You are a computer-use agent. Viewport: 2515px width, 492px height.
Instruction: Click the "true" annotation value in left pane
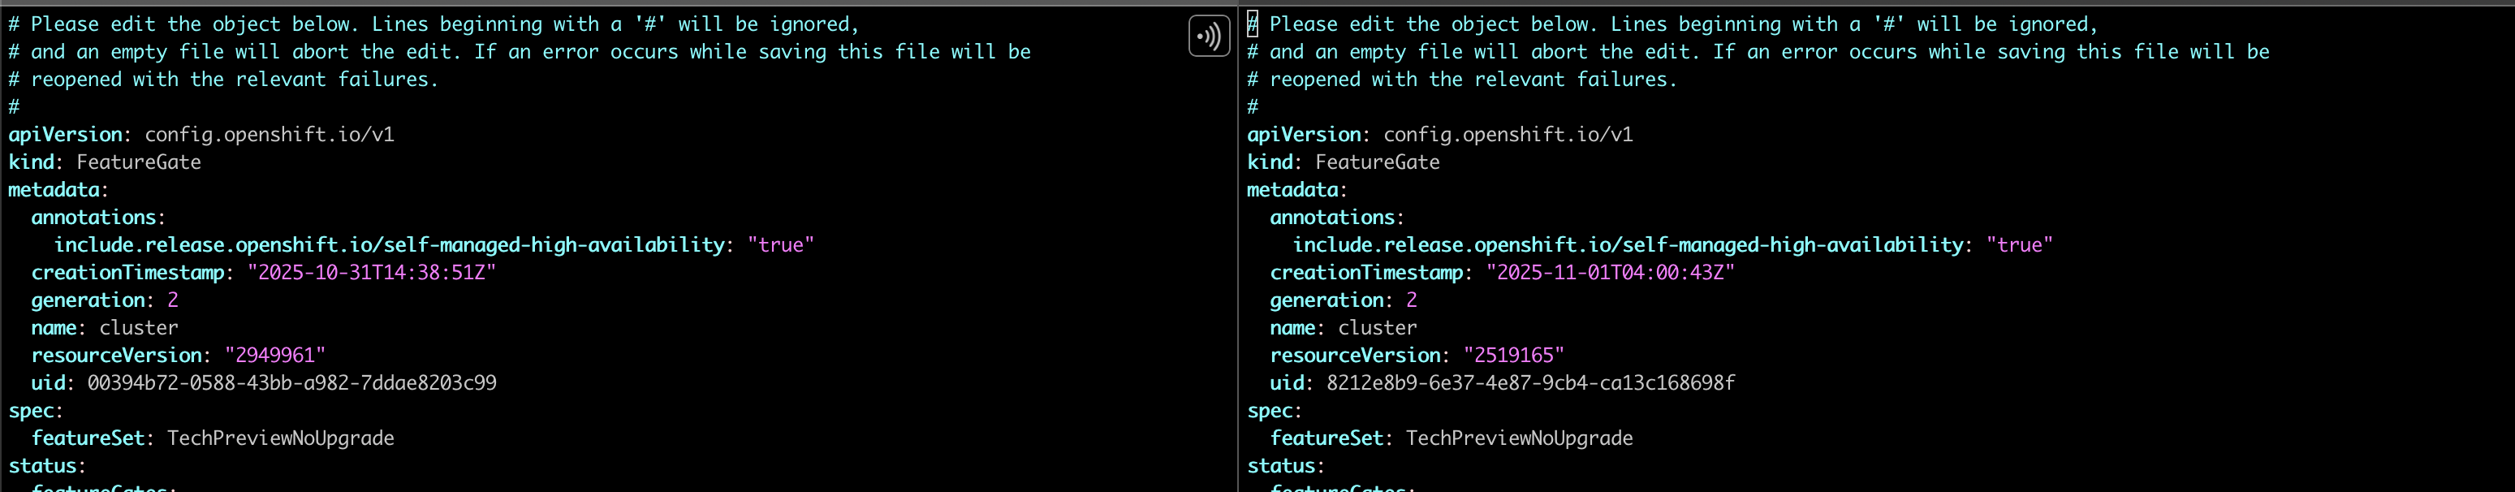click(x=780, y=245)
